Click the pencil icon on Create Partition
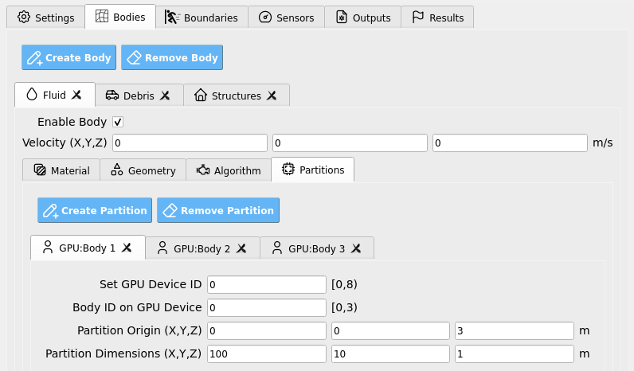This screenshot has height=371, width=634. 50,211
